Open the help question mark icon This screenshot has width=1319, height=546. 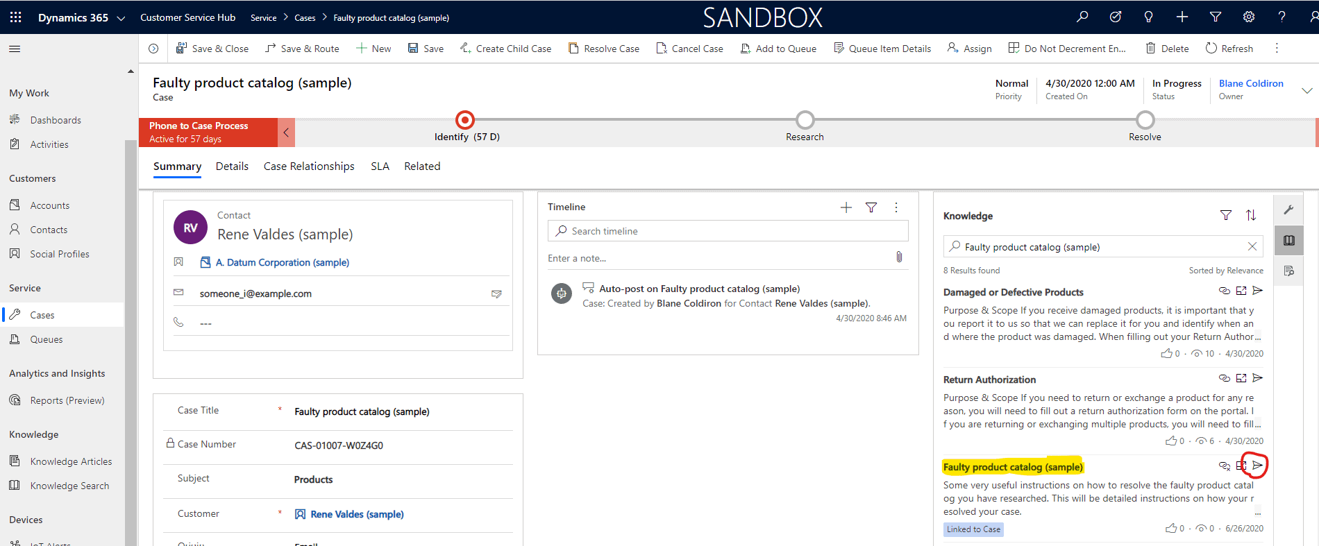(1282, 17)
